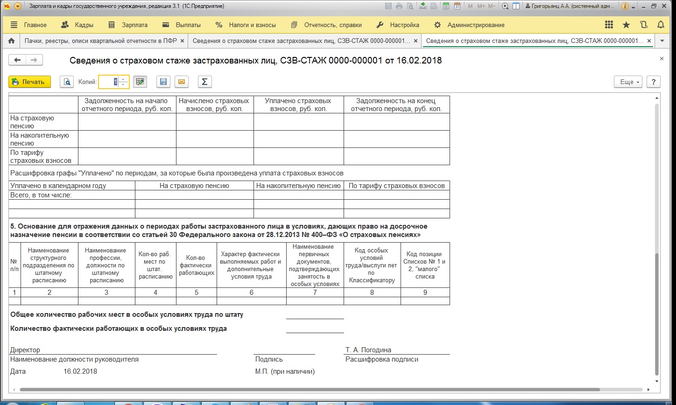Screen dimensions: 676x405
Task: Open the info icon dropdown arrow
Action: click(634, 7)
